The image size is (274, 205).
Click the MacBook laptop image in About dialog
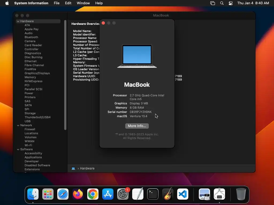pyautogui.click(x=137, y=56)
